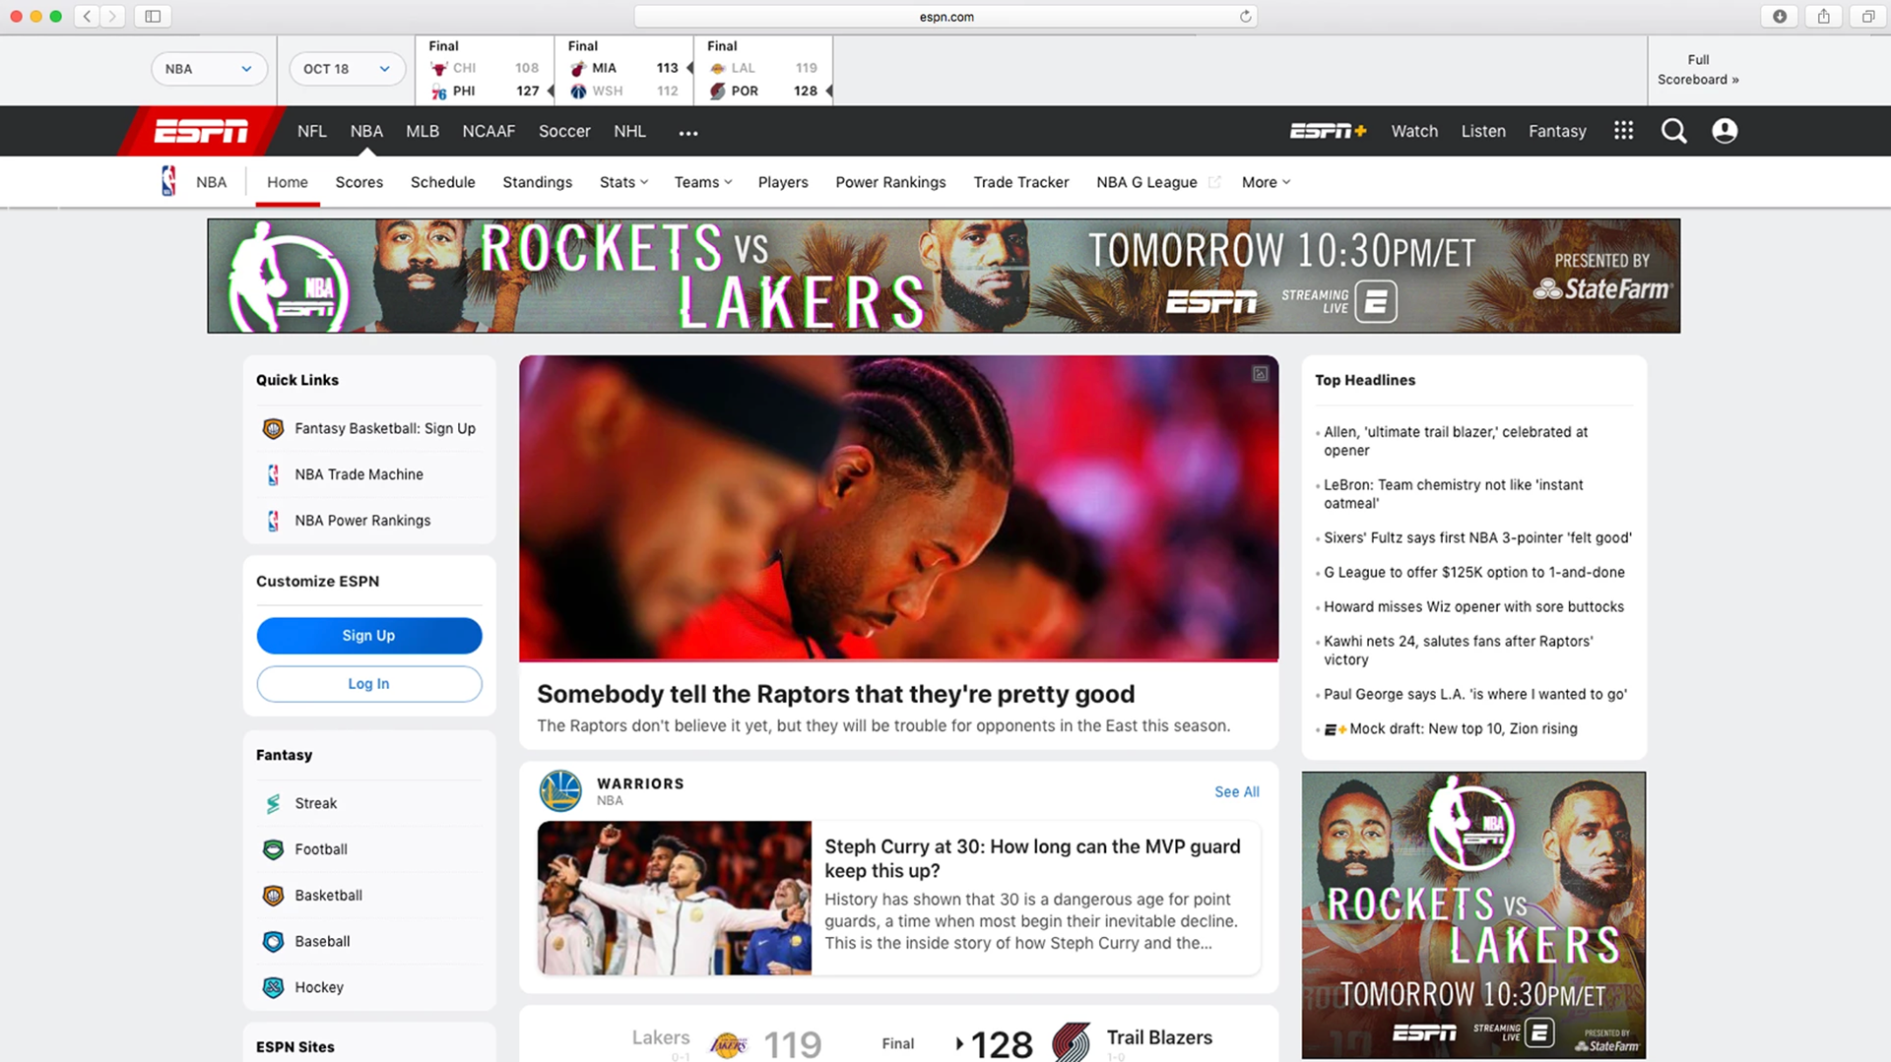Click the Fantasy Hockey icon
The width and height of the screenshot is (1891, 1062).
(x=273, y=987)
